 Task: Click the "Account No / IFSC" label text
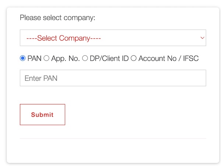coord(168,58)
